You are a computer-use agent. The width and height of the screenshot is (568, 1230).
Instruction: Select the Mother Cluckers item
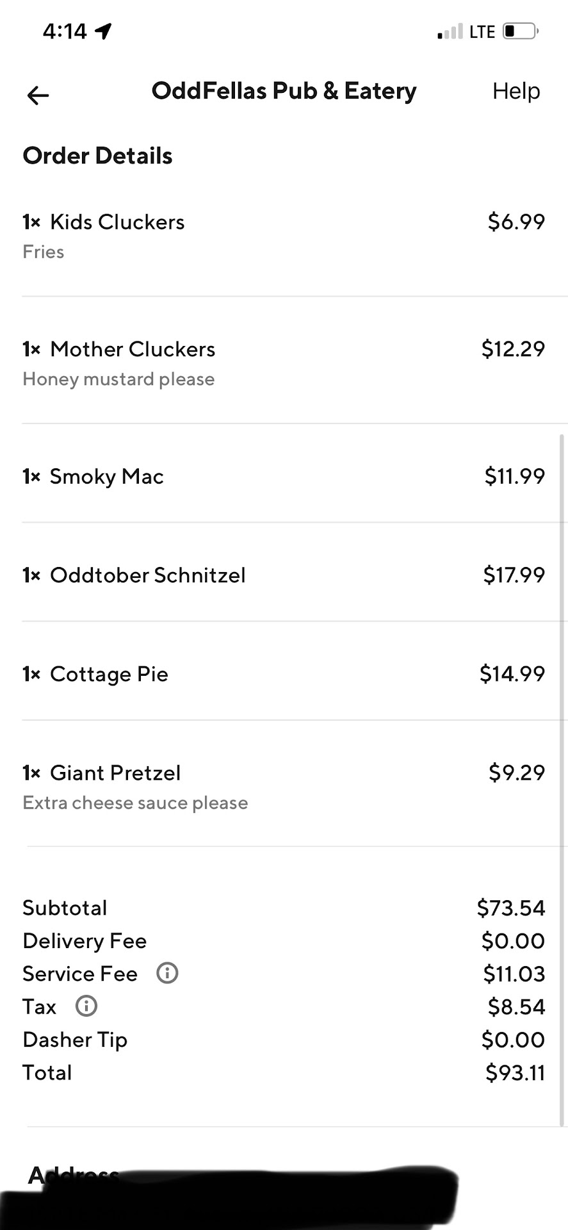133,349
